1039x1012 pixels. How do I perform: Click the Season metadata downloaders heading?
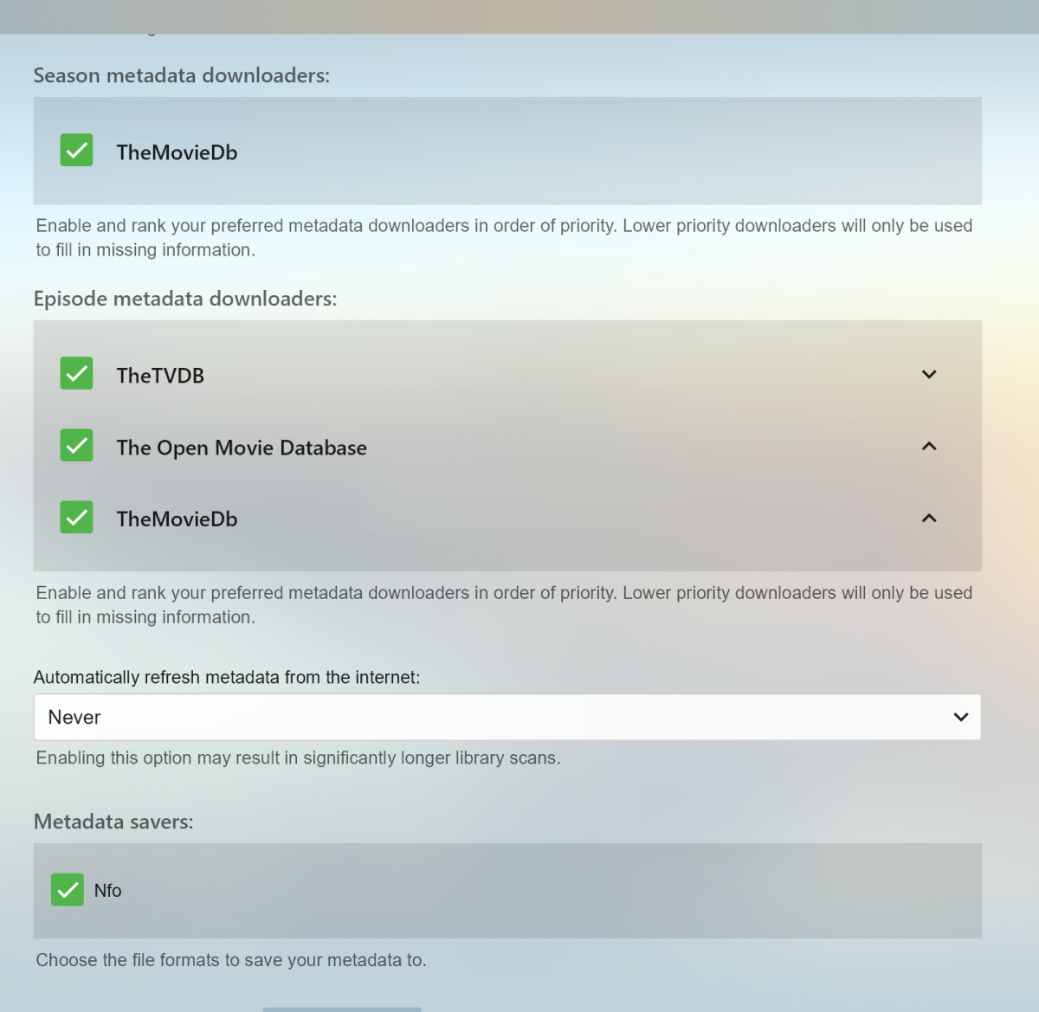point(181,76)
